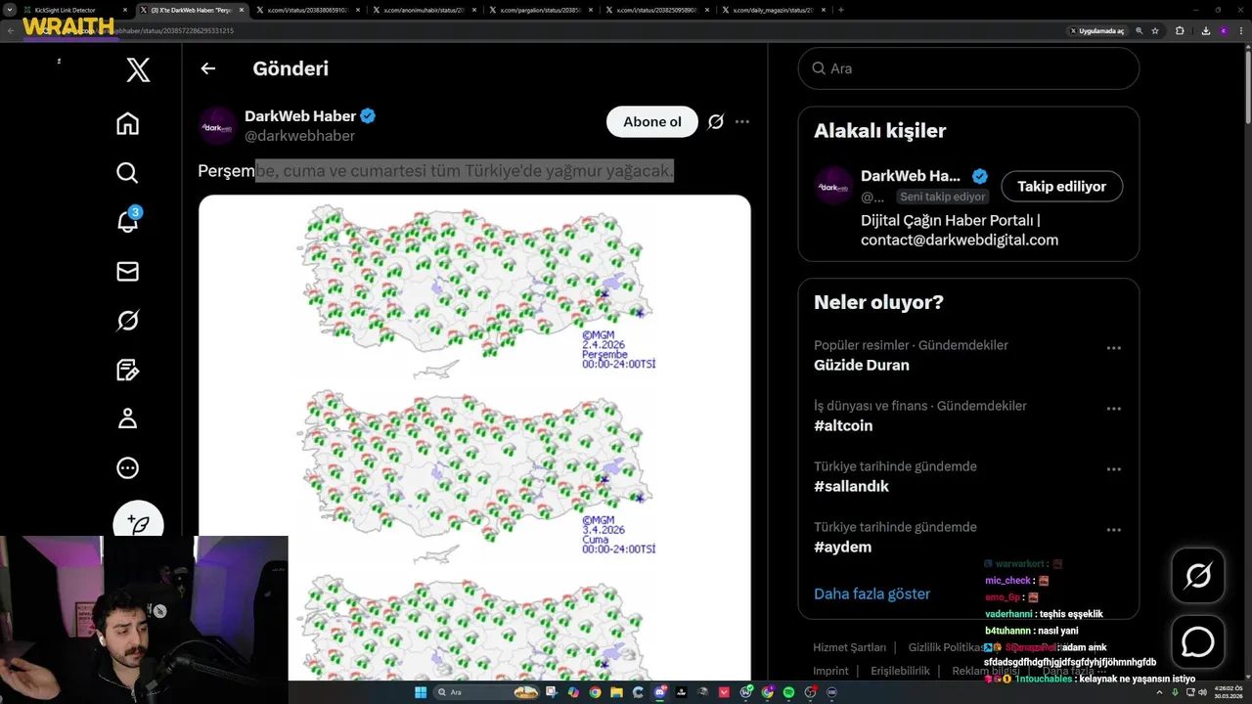Switch to the x.com/pargalion status tab

coord(540,10)
